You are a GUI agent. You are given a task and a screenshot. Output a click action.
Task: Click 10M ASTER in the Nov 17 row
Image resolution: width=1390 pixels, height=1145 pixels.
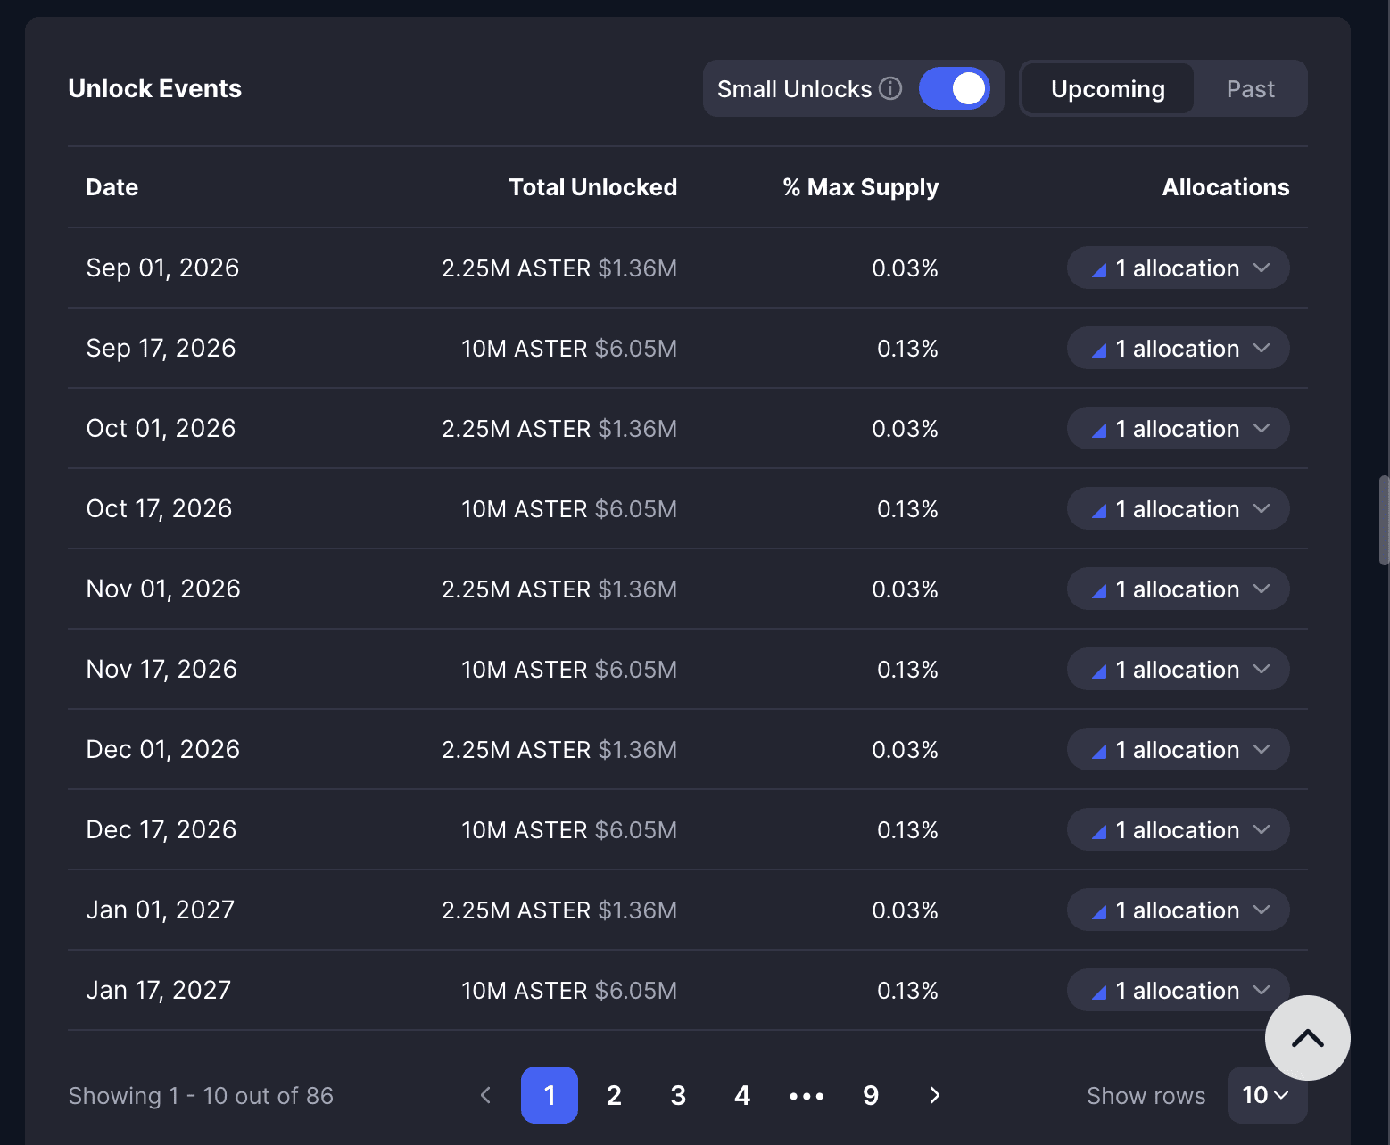[525, 670]
